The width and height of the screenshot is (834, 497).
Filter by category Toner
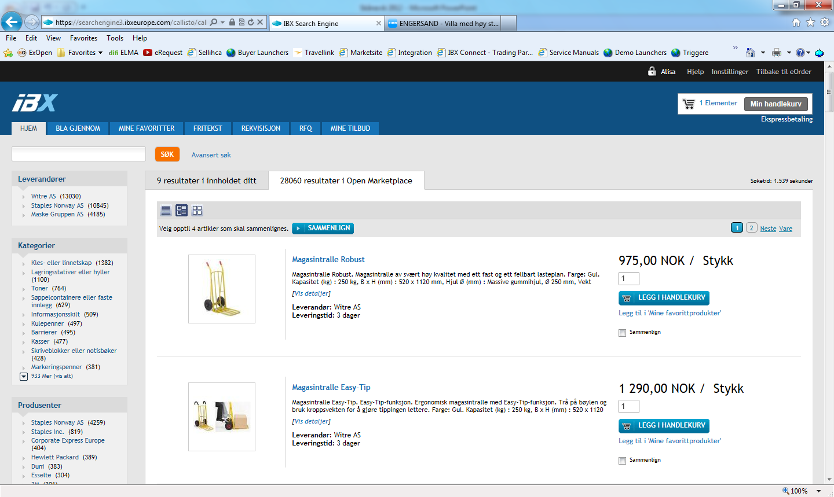[39, 288]
